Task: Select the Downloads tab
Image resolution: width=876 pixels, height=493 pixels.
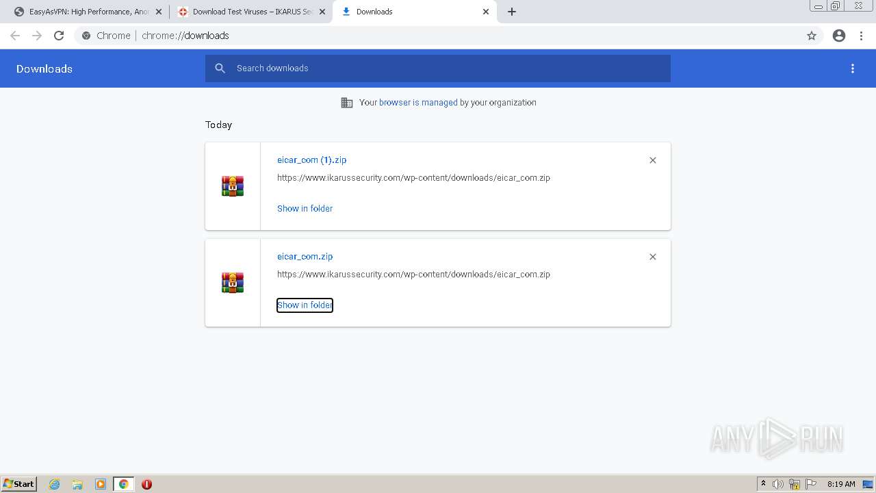Action: [x=414, y=12]
